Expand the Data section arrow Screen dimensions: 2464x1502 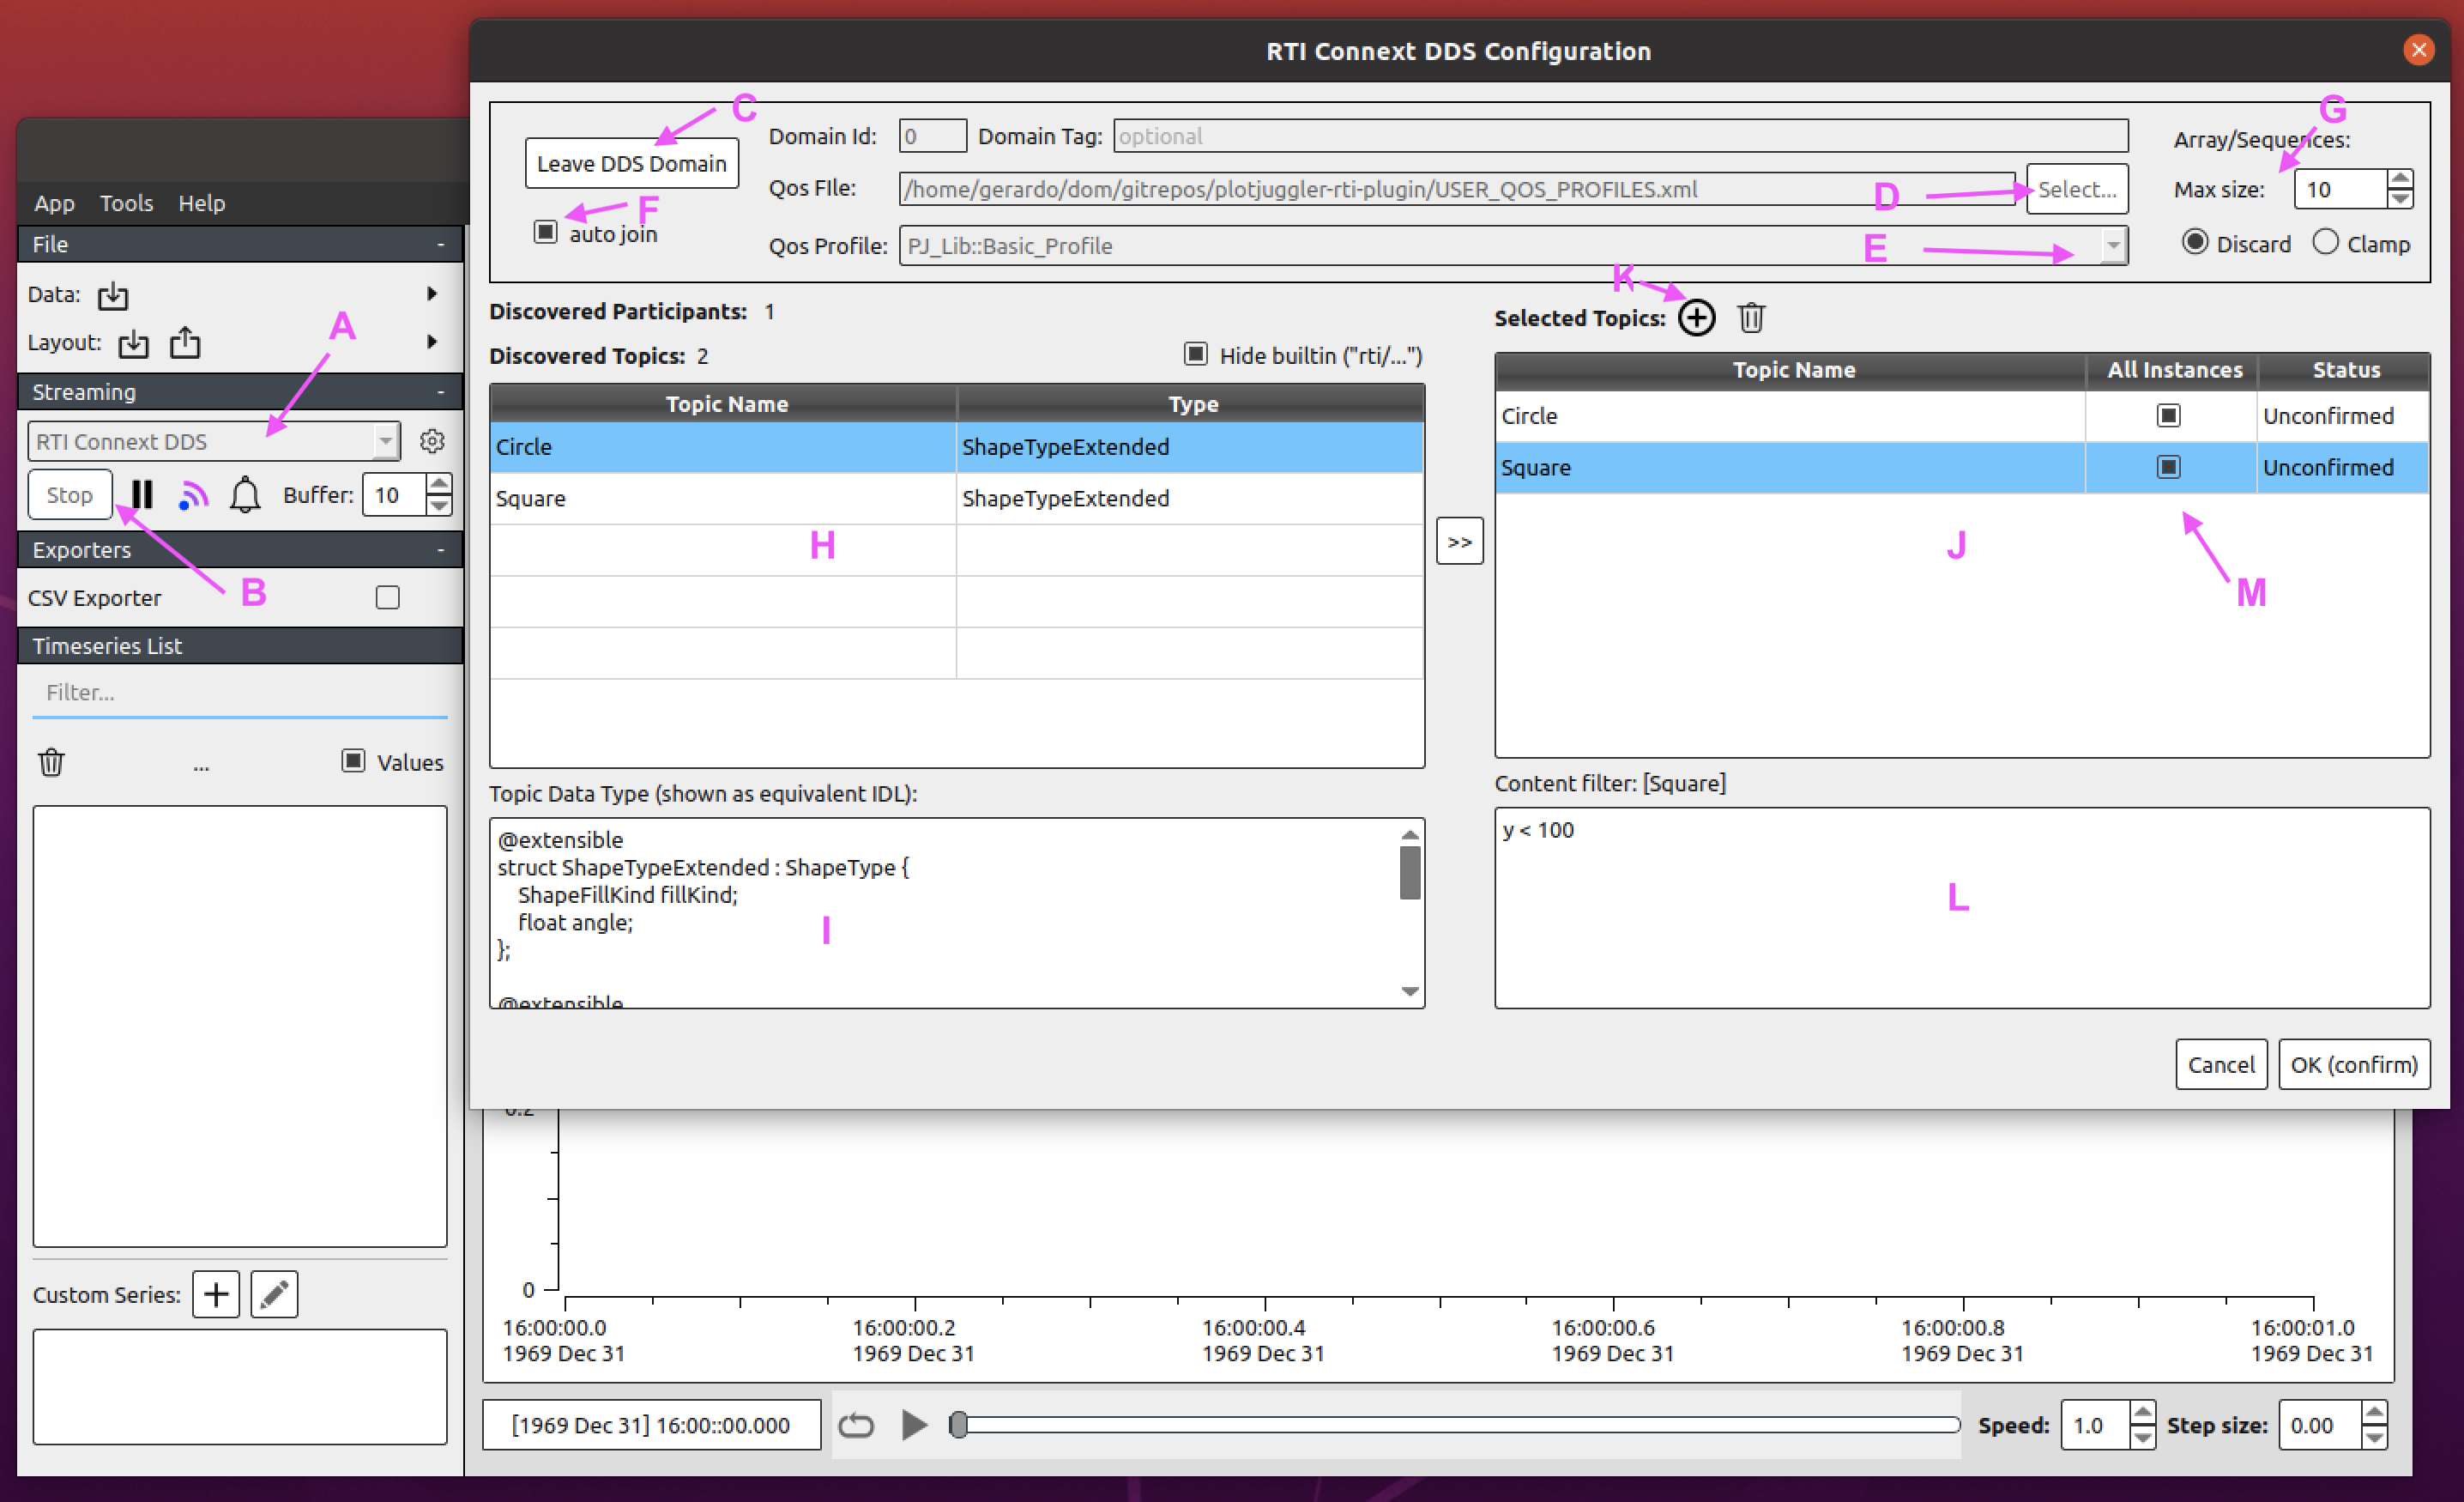(432, 294)
